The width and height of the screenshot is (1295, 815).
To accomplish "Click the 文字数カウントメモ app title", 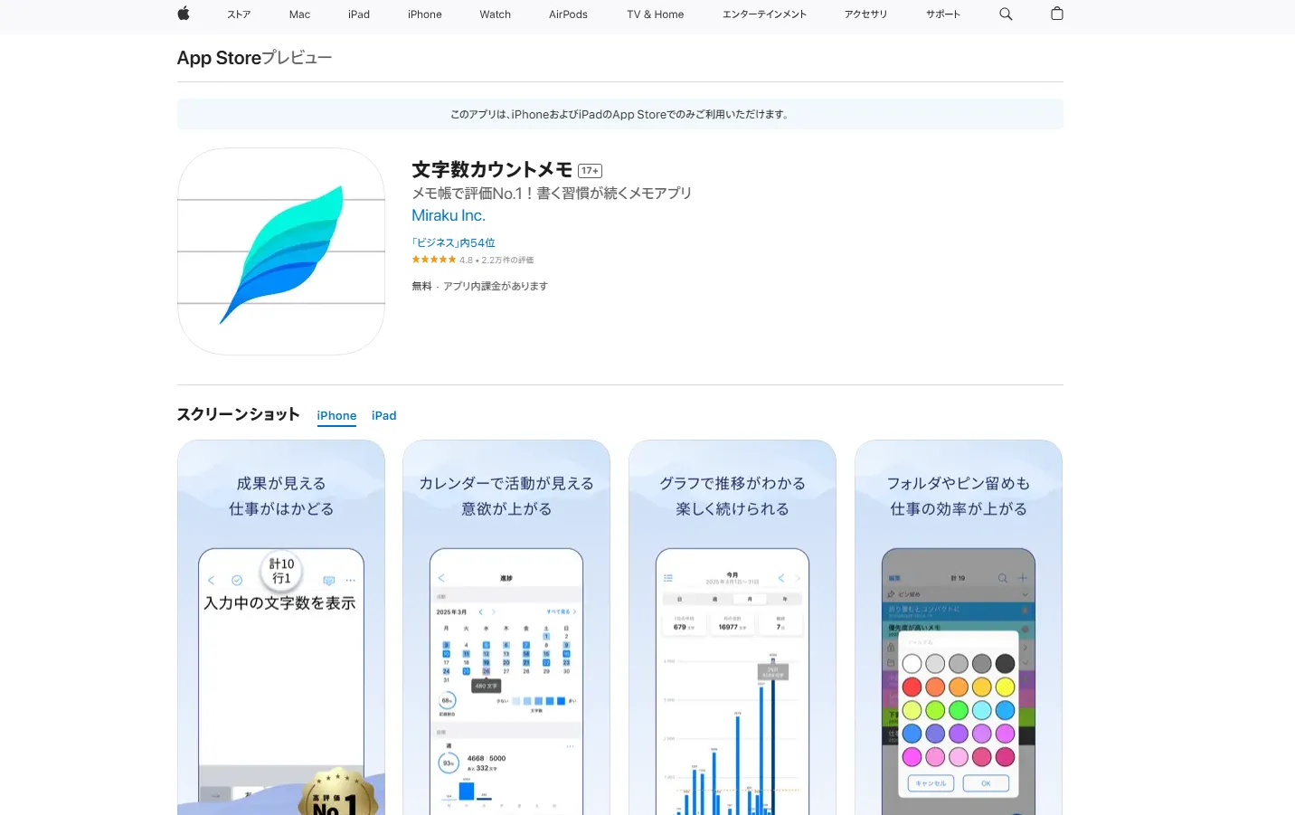I will (x=492, y=170).
